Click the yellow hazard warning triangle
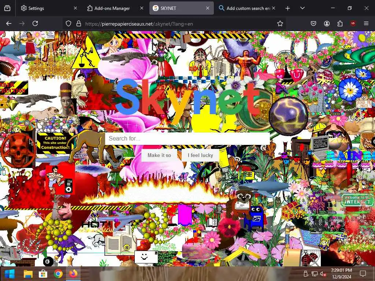The image size is (375, 281). (x=86, y=54)
